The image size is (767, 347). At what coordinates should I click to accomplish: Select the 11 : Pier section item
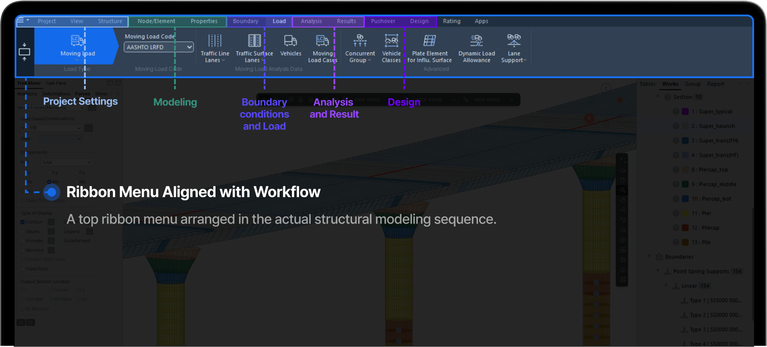(x=701, y=213)
